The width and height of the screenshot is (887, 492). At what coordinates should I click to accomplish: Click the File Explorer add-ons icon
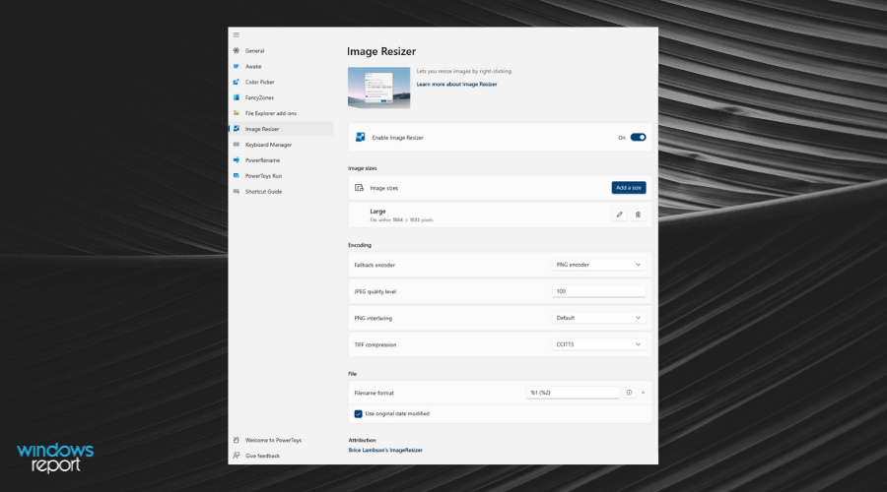(237, 113)
